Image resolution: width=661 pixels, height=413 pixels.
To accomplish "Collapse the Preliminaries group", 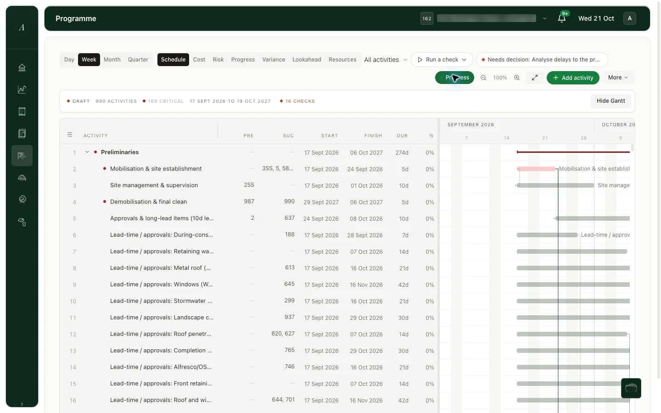I will [x=87, y=152].
